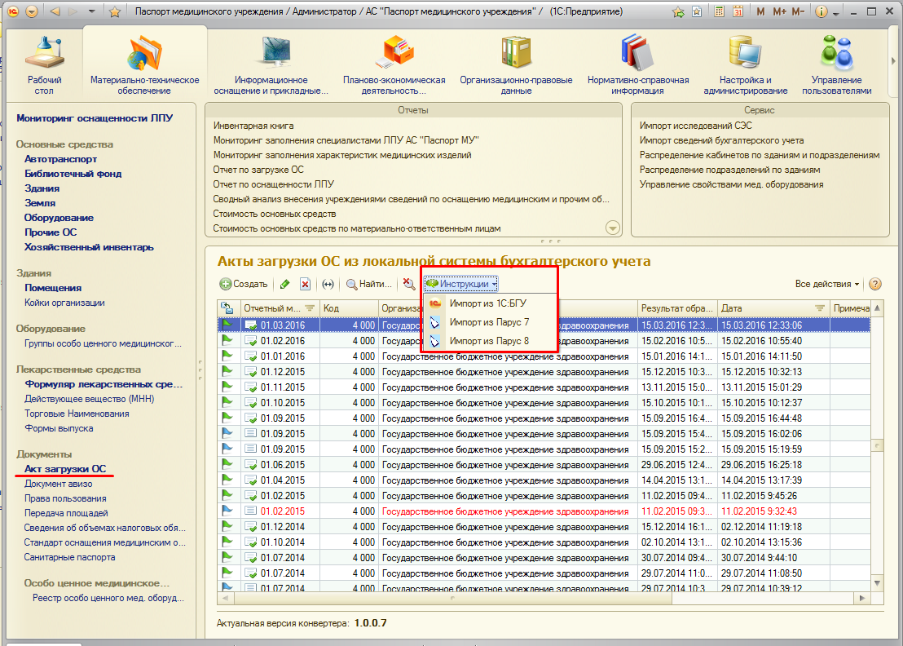Click the set date interval icon
This screenshot has width=903, height=646.
tap(328, 285)
